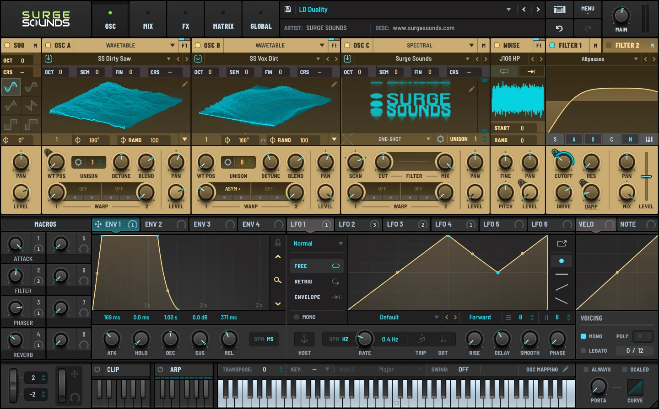Enable the OSC C checkbox

[x=347, y=45]
